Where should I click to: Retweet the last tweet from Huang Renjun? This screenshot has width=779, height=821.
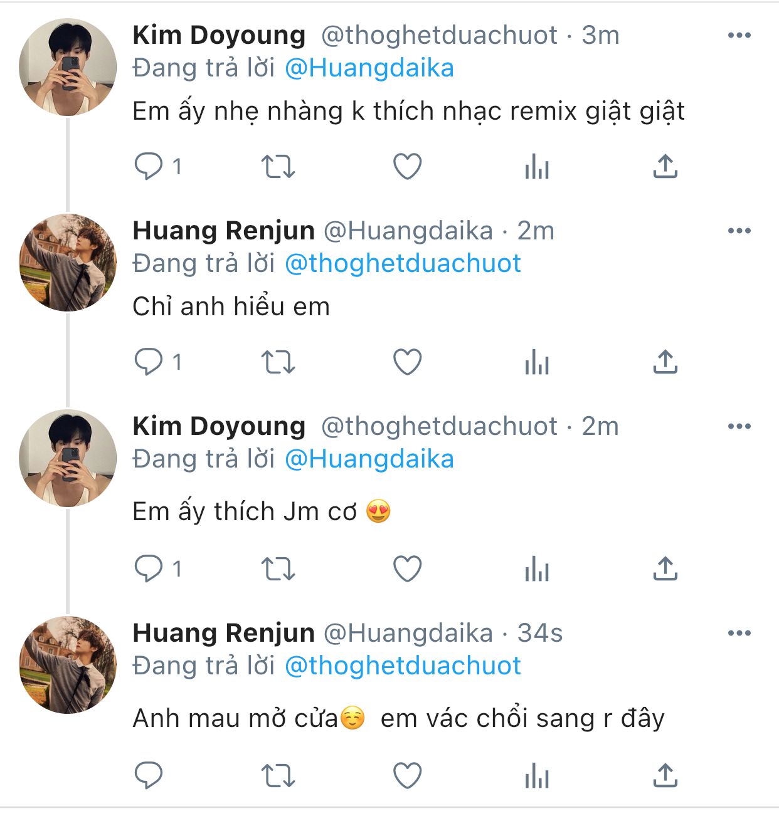[x=277, y=776]
